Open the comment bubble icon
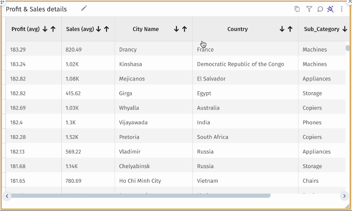The image size is (352, 211). coord(320,9)
